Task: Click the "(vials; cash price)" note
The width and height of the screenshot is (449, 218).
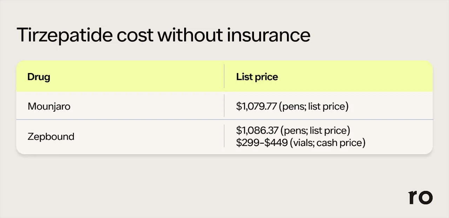Action: pyautogui.click(x=328, y=143)
